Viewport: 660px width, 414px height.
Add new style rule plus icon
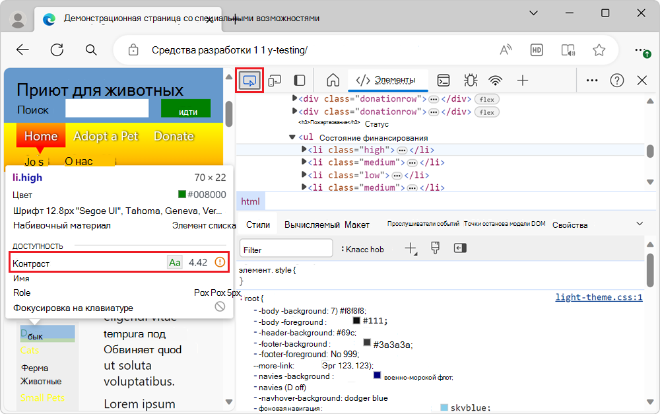click(411, 248)
